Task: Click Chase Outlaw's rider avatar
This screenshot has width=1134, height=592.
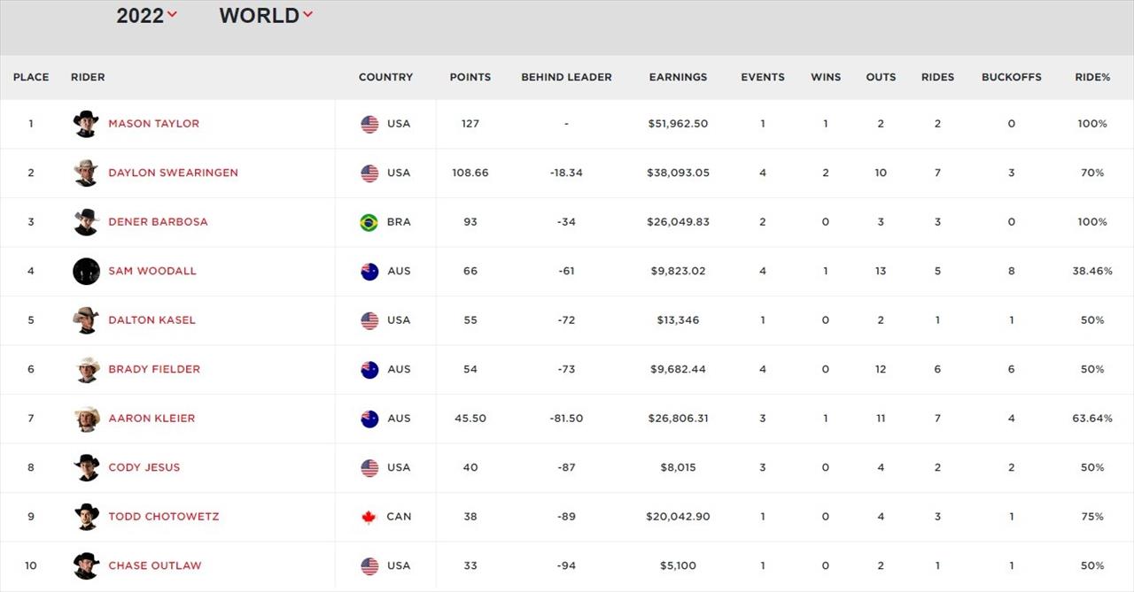Action: pyautogui.click(x=86, y=566)
